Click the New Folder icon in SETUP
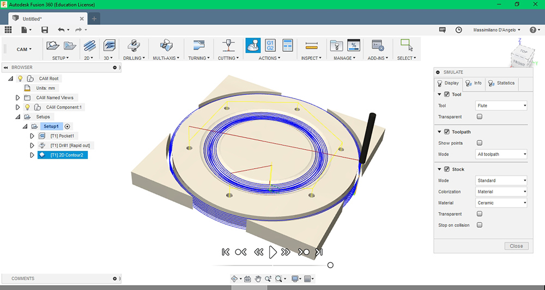This screenshot has height=290, width=545. (70, 46)
